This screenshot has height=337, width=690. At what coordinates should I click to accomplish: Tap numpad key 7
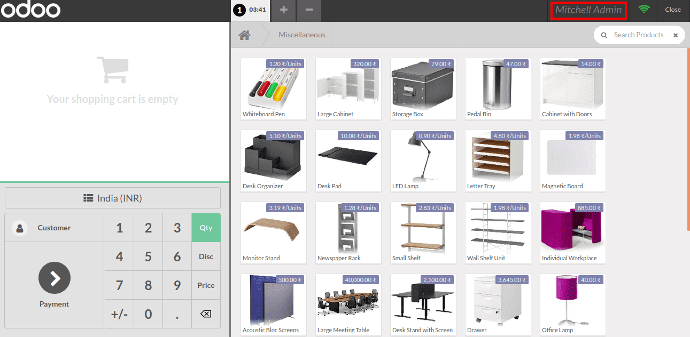(x=119, y=285)
